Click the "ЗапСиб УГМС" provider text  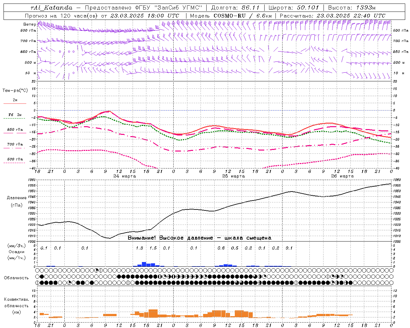(179, 8)
